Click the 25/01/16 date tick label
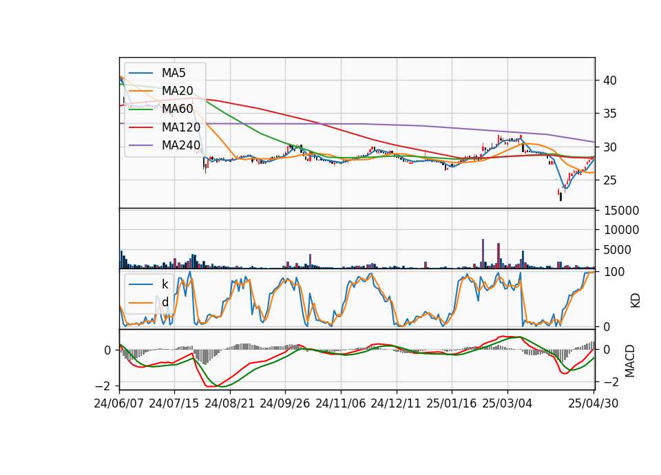661x475 pixels. tap(452, 404)
